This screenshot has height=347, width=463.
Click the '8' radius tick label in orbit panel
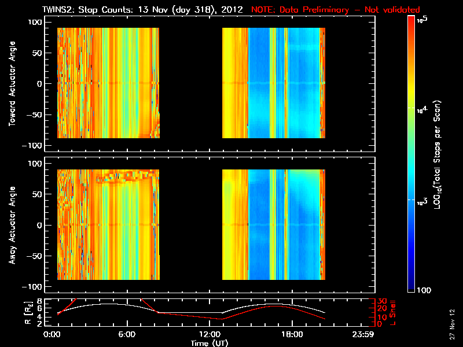[38, 301]
